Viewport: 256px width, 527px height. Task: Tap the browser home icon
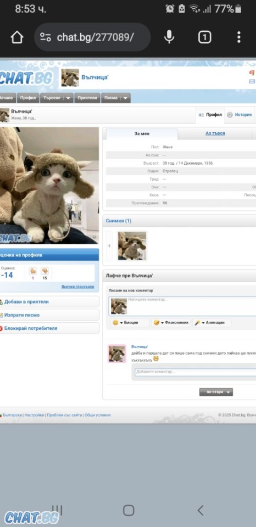(17, 37)
